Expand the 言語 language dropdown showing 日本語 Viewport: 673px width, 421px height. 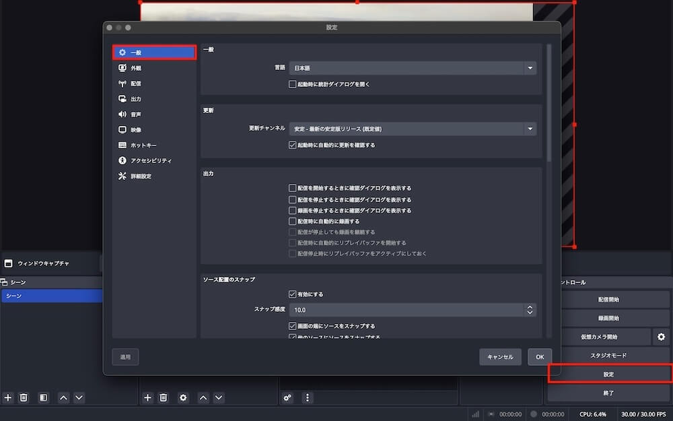click(x=413, y=68)
